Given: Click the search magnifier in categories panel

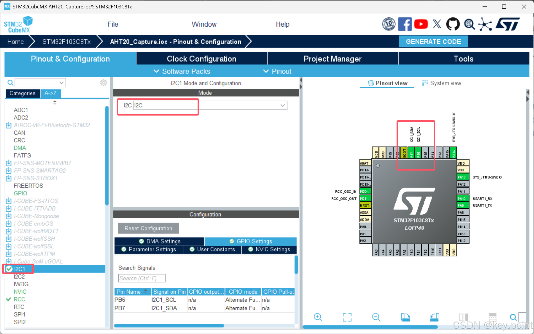Looking at the screenshot, I should coord(10,82).
